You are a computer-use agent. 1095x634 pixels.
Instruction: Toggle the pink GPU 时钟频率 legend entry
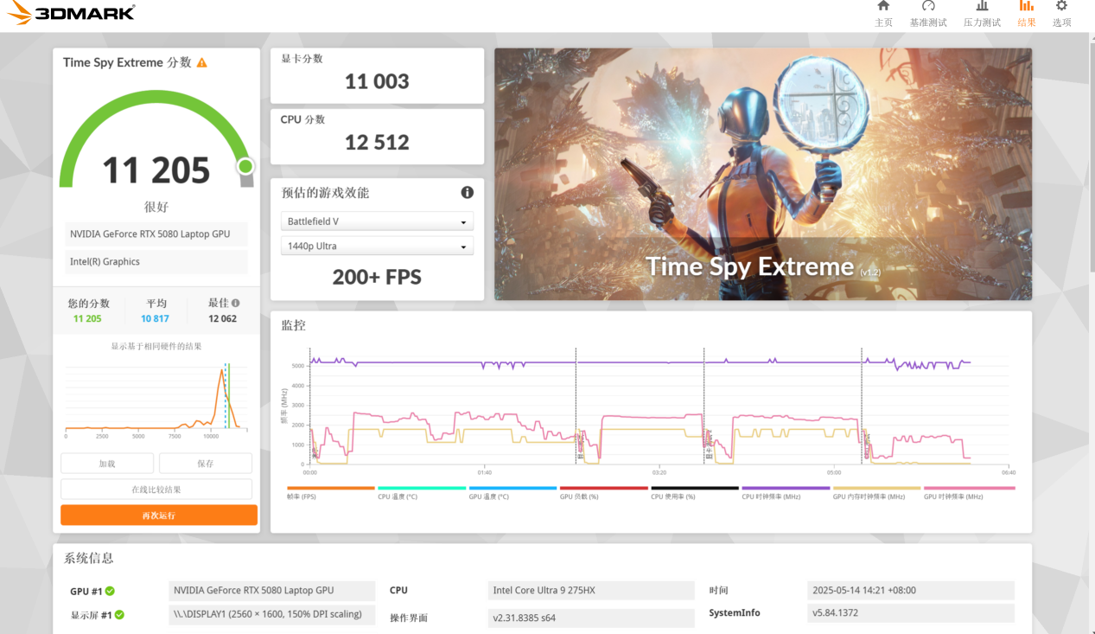coord(969,492)
